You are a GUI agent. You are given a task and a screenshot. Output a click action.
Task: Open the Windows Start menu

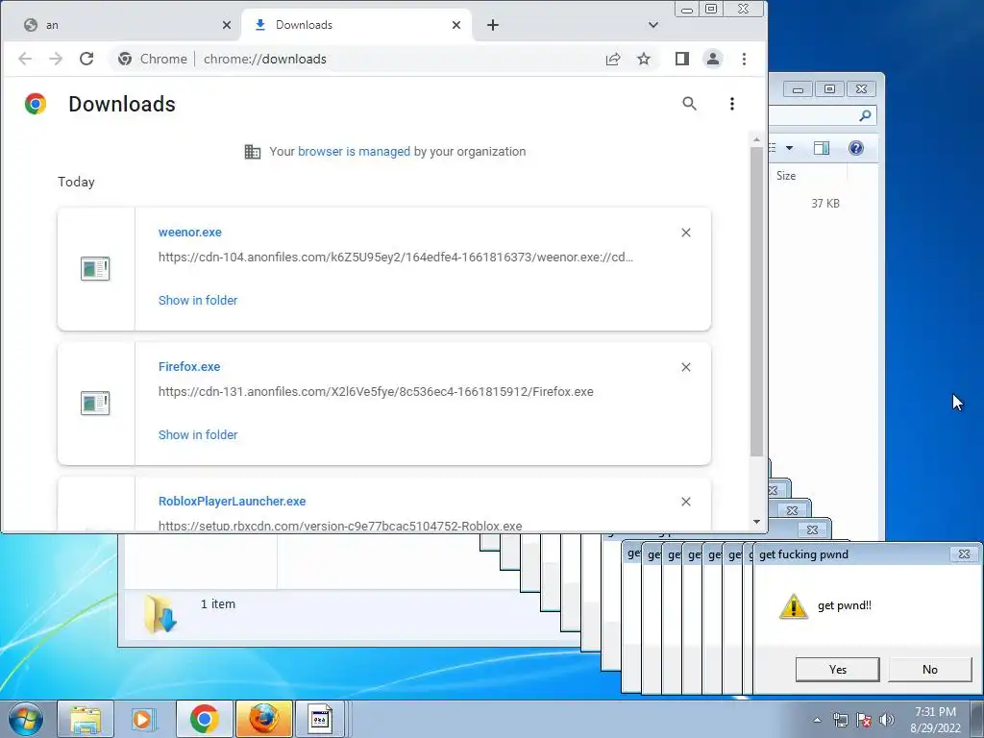25,719
